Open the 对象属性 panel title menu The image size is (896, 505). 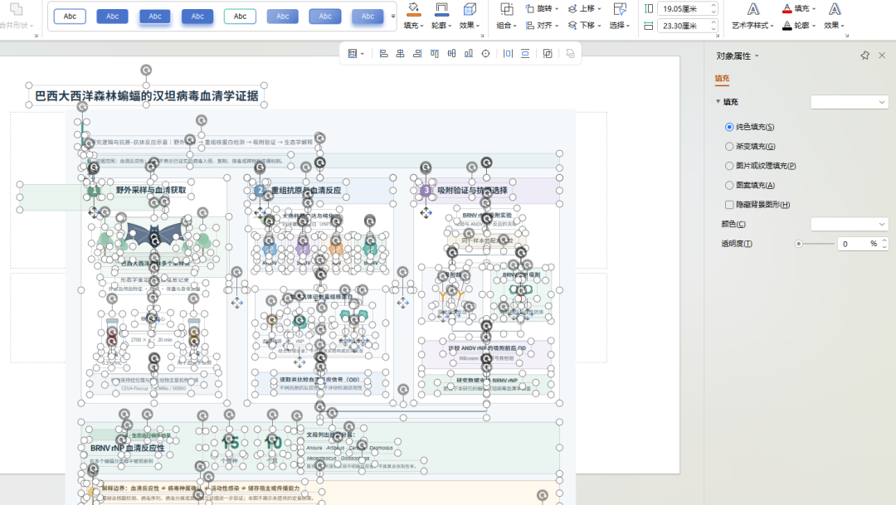738,56
